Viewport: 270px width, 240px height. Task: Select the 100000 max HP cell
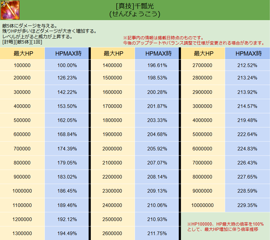pyautogui.click(x=22, y=65)
